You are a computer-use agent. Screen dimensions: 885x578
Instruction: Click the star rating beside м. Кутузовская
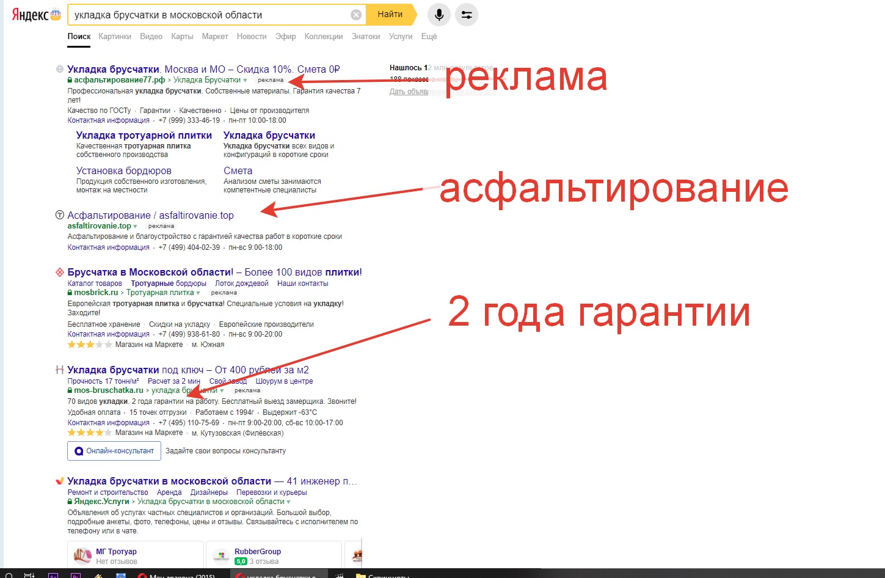tap(90, 433)
